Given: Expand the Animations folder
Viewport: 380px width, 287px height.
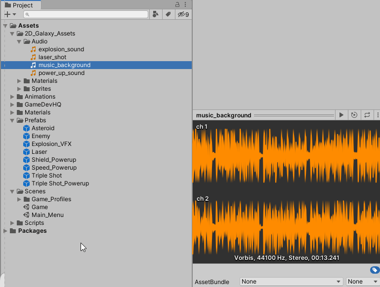Looking at the screenshot, I should pyautogui.click(x=12, y=97).
